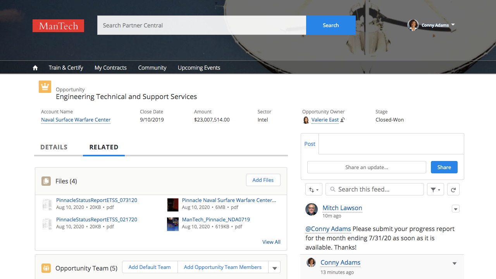496x279 pixels.
Task: Refresh the feed using the refresh icon
Action: (x=453, y=189)
